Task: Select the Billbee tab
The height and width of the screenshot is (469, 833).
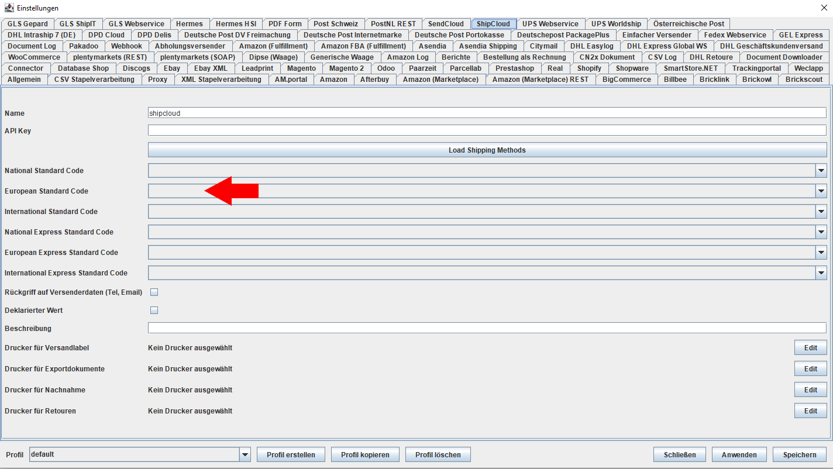Action: (676, 80)
